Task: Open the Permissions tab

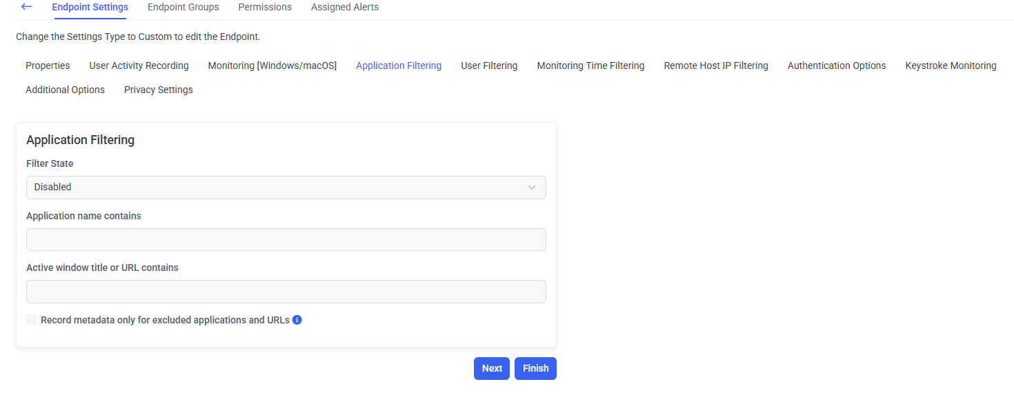Action: (265, 7)
